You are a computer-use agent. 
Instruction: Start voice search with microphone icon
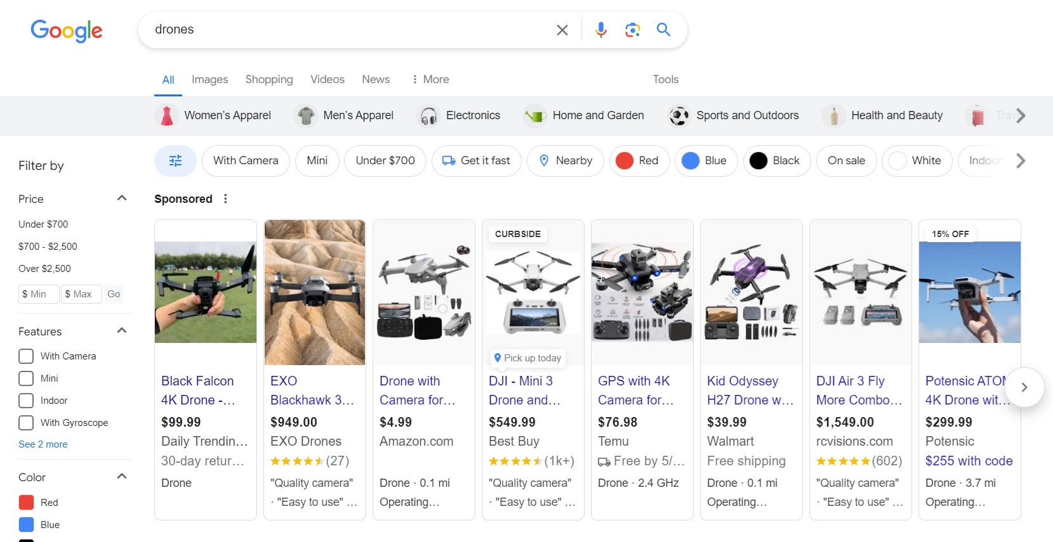pos(601,30)
